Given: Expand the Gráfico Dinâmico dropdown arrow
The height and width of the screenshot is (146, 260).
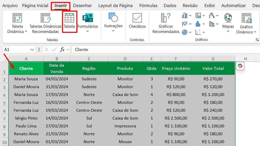Looking at the screenshot, I should click(255, 32).
